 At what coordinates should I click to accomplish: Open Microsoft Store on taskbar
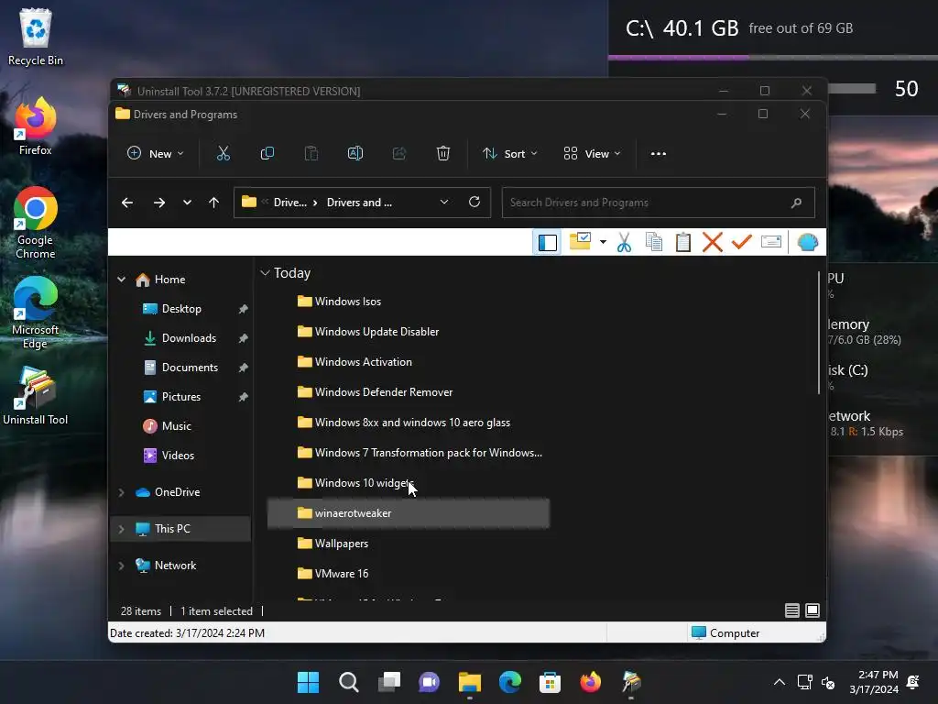[x=550, y=682]
